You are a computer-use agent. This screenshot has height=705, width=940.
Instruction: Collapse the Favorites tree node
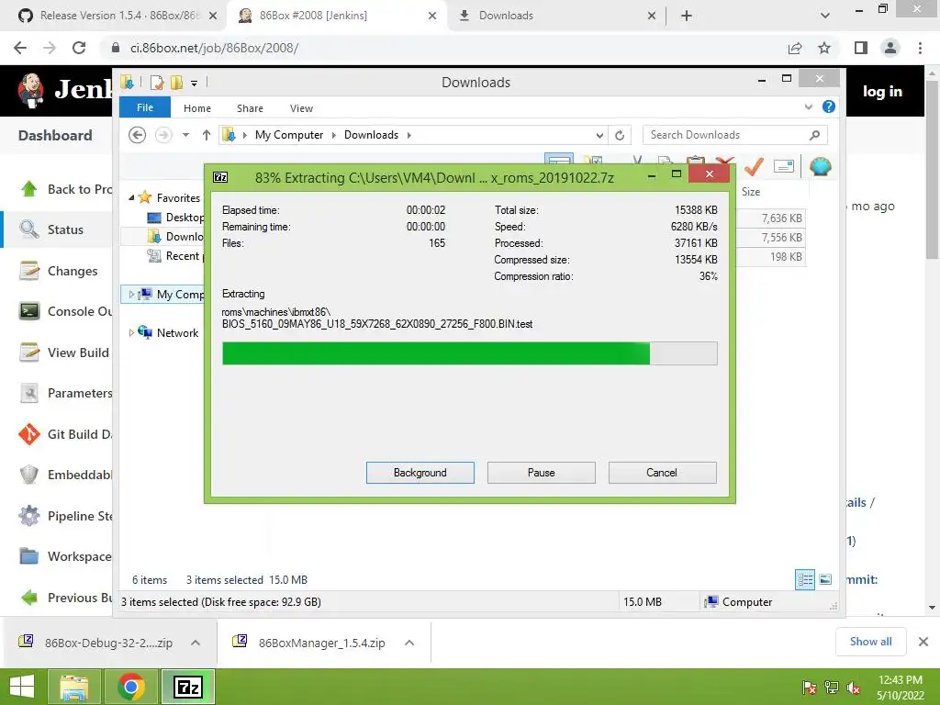click(131, 197)
